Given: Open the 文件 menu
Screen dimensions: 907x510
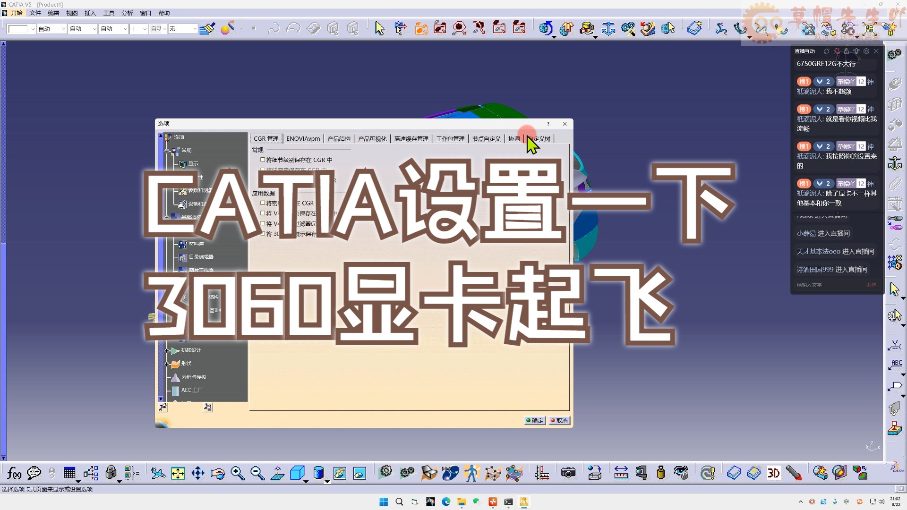Looking at the screenshot, I should coord(35,13).
